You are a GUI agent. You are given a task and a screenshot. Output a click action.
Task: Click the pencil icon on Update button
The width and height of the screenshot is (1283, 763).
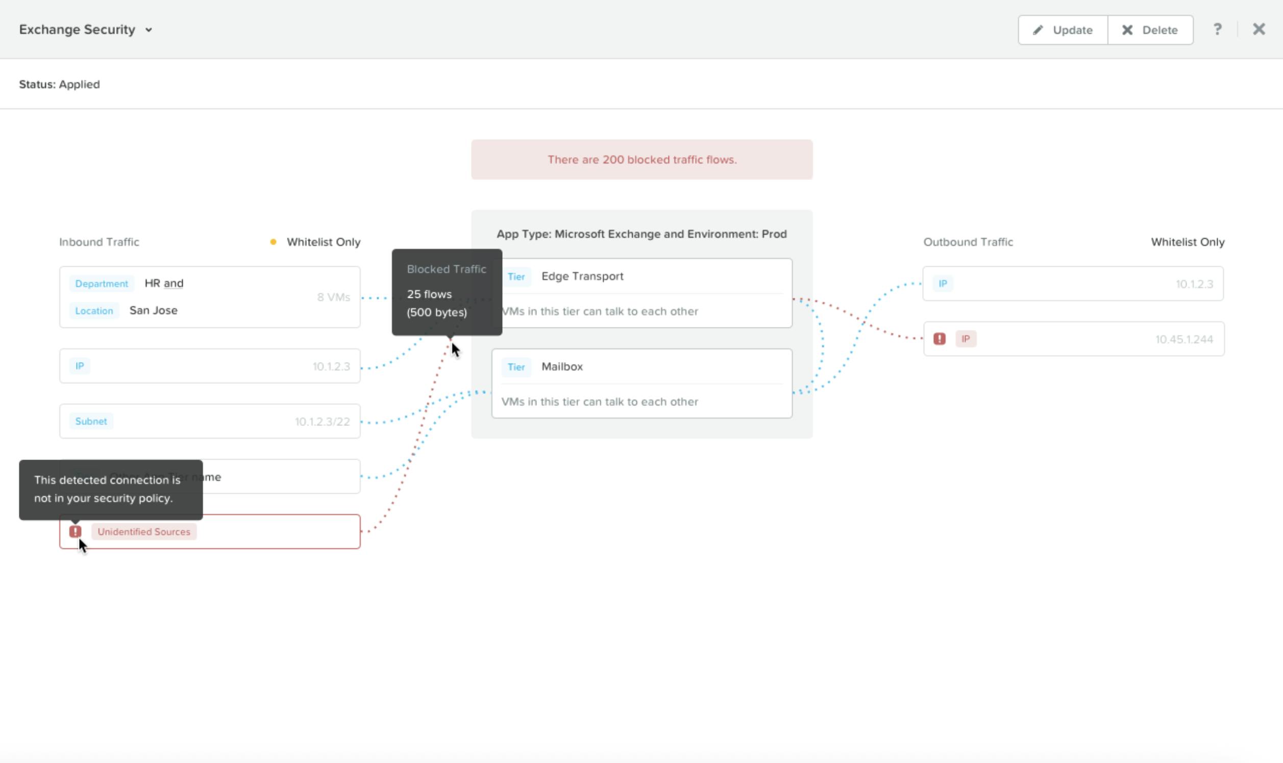click(1038, 30)
